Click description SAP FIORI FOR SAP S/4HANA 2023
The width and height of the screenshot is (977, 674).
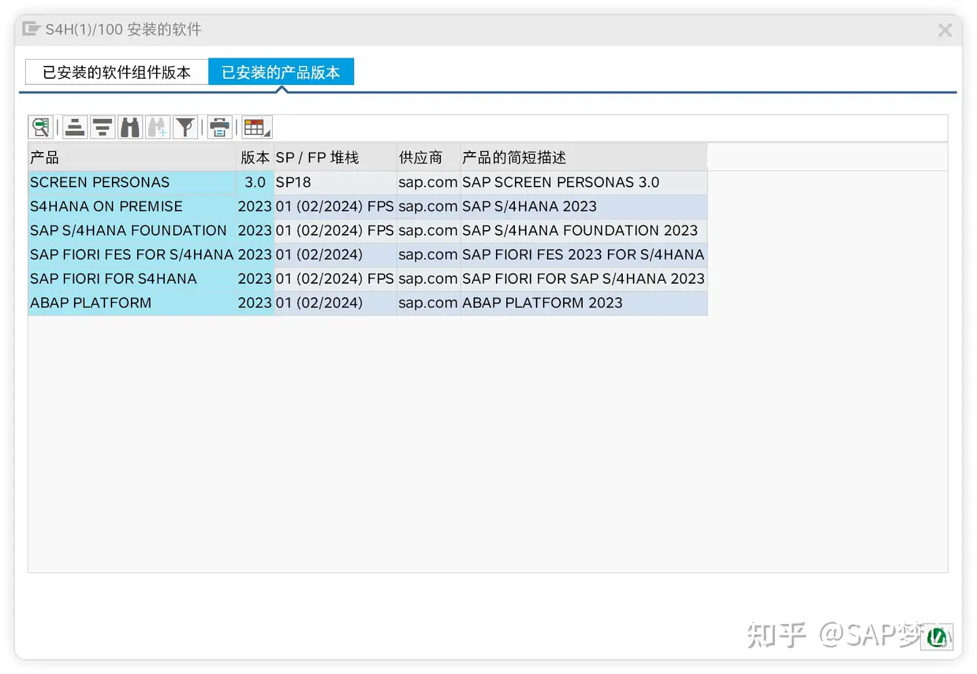583,278
